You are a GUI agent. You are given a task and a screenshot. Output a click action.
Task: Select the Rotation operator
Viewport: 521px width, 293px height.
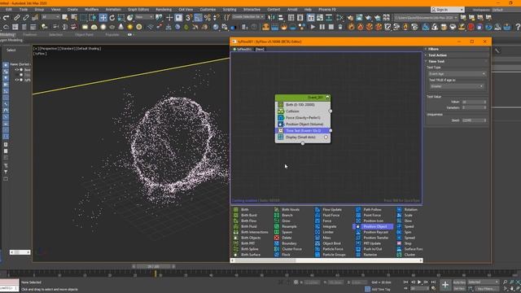[410, 210]
